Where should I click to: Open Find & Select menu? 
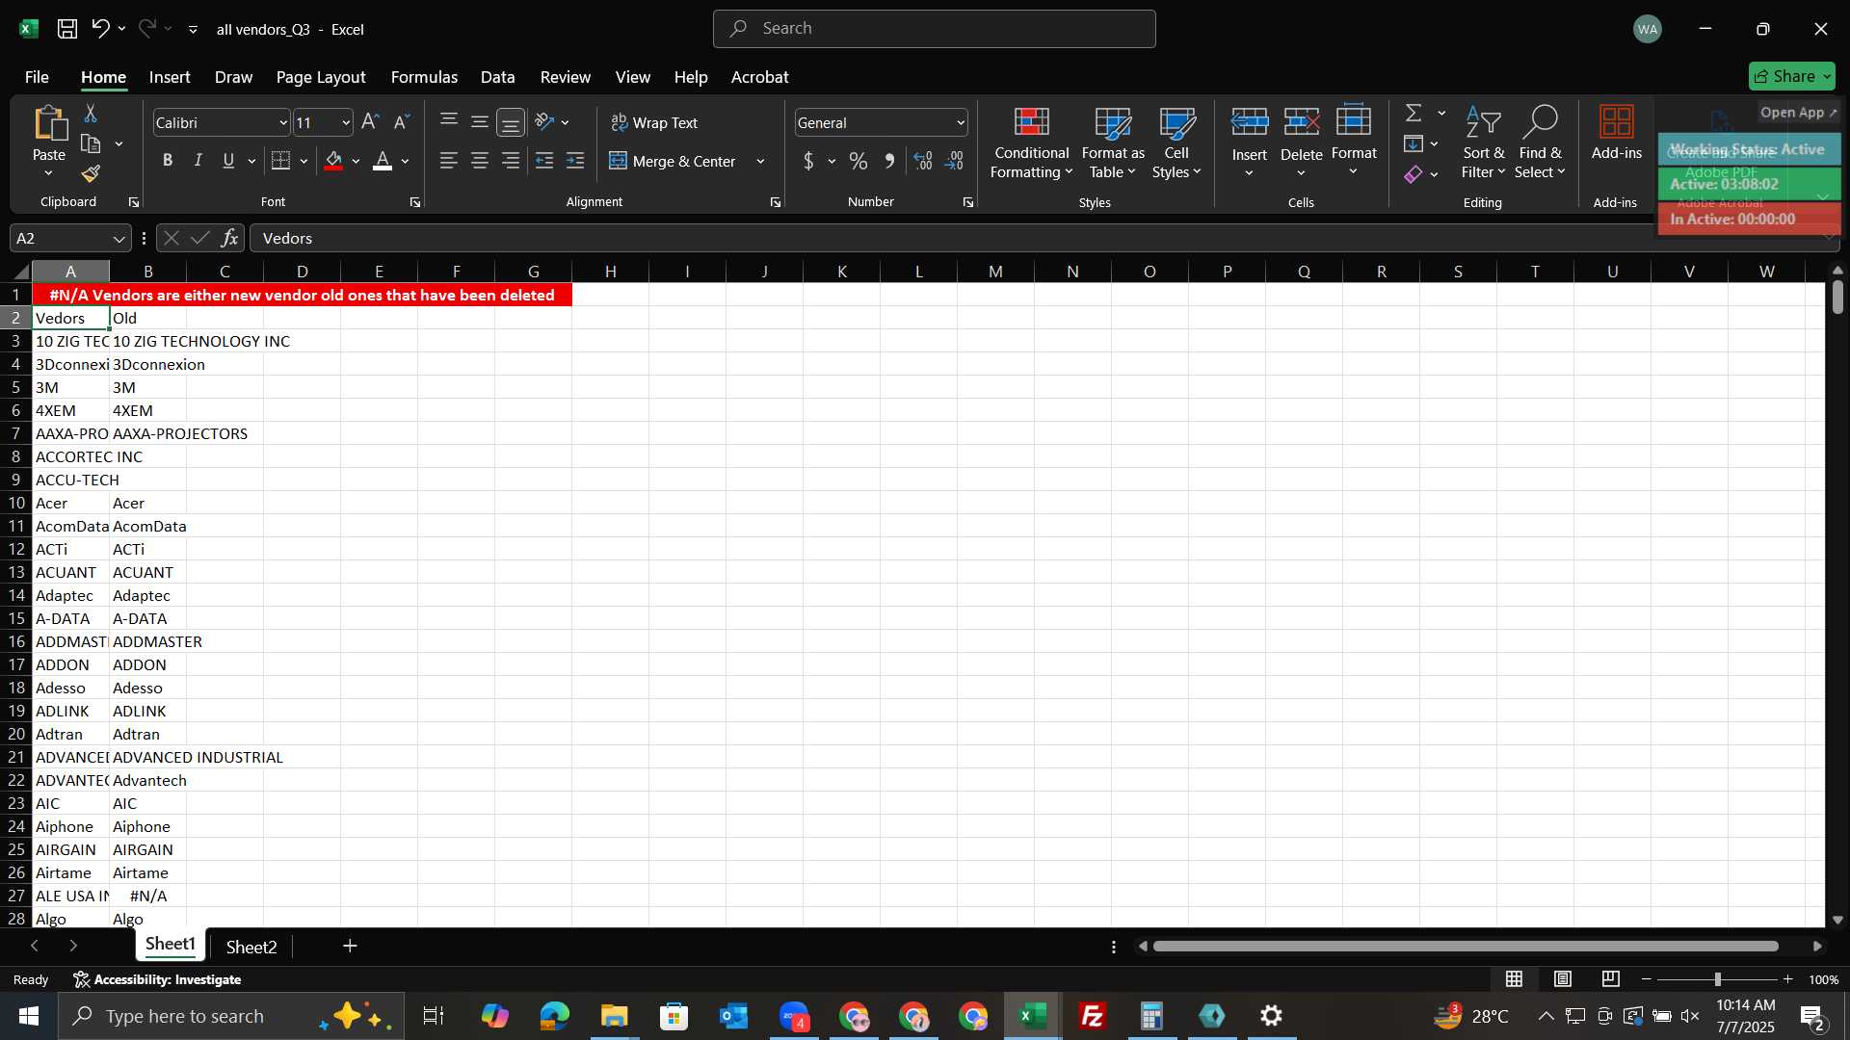(x=1540, y=143)
